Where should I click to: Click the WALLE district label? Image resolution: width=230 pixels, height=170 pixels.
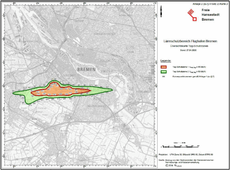60,11
